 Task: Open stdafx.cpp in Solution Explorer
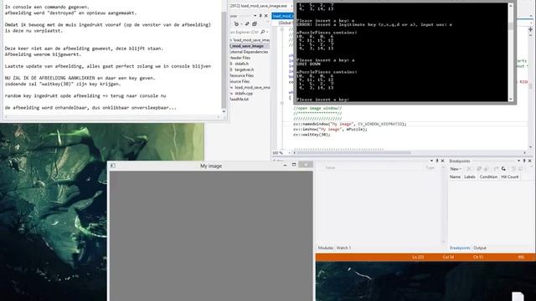point(244,93)
